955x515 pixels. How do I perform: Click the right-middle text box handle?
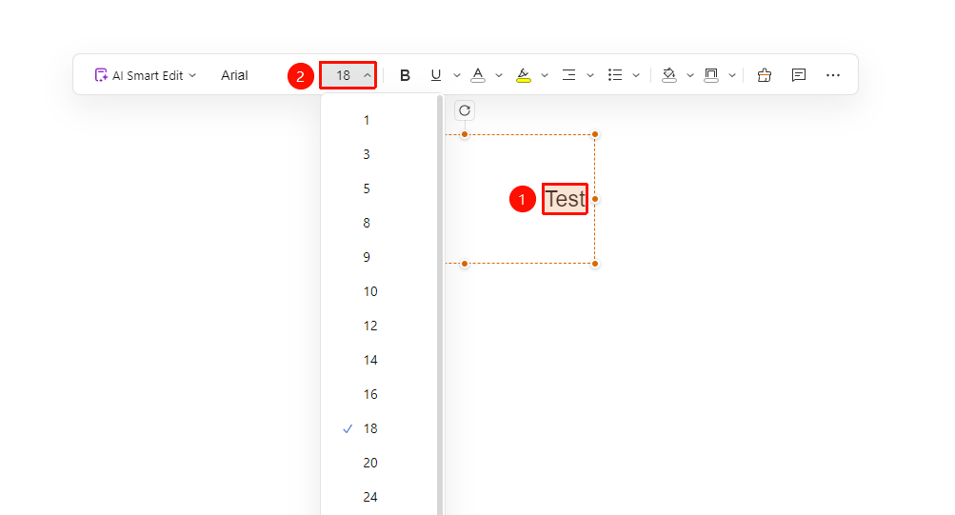tap(595, 199)
